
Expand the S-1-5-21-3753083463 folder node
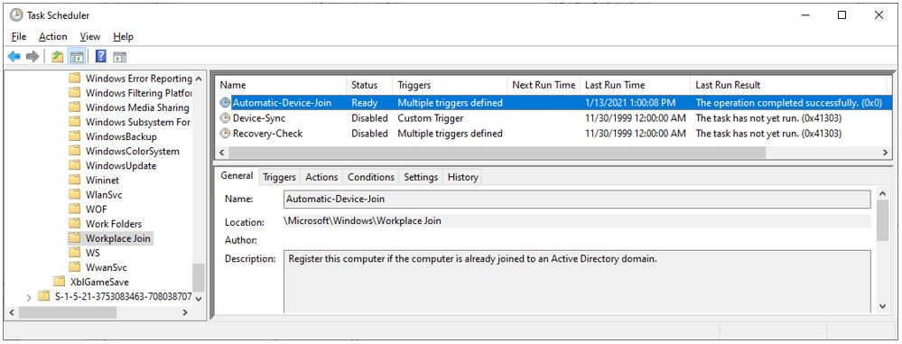(29, 297)
